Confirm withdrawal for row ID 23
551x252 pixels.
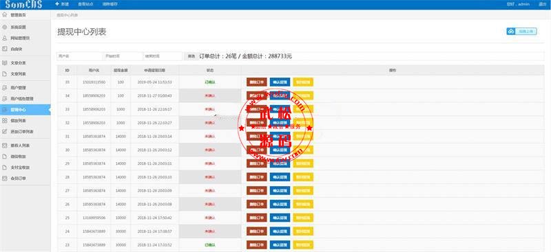280,244
